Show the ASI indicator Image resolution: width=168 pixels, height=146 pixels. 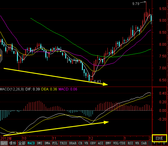100,143
